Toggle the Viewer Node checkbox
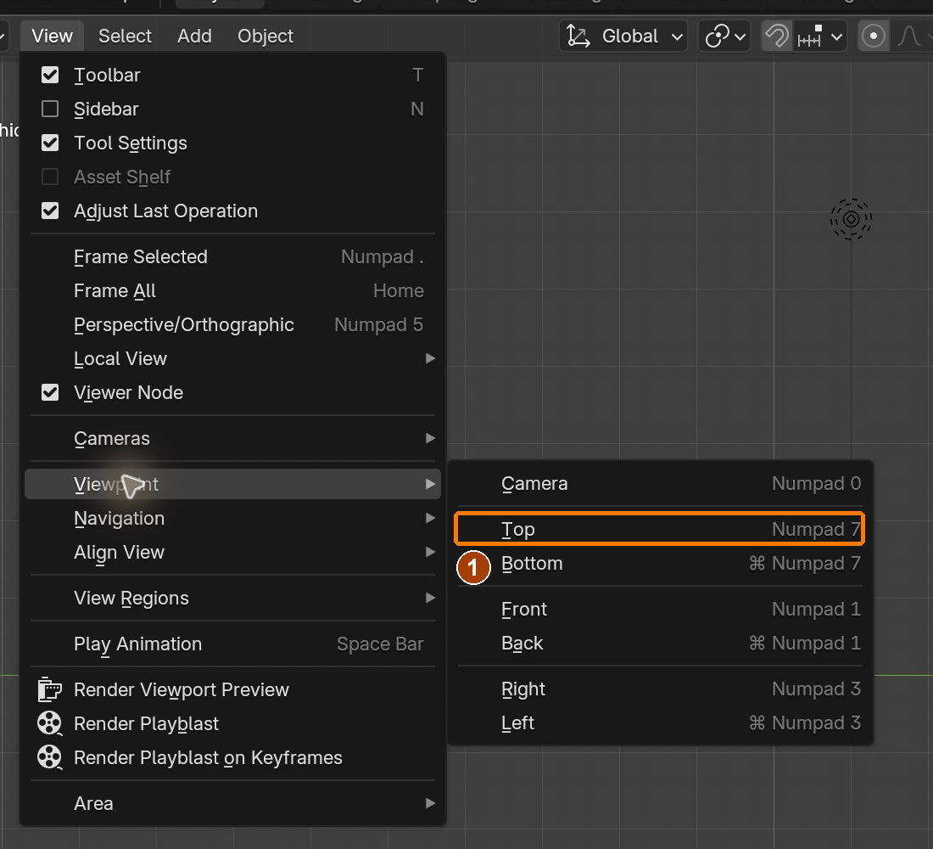Viewport: 933px width, 849px height. click(x=50, y=392)
